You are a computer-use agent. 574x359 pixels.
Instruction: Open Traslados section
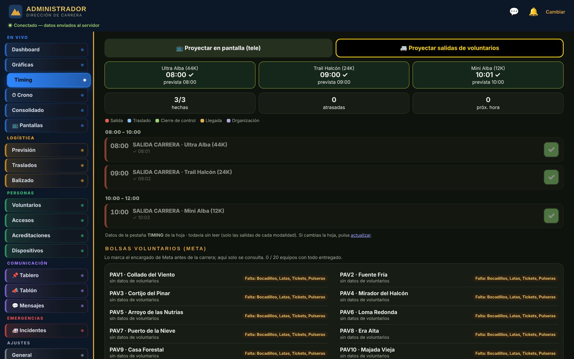pyautogui.click(x=46, y=165)
